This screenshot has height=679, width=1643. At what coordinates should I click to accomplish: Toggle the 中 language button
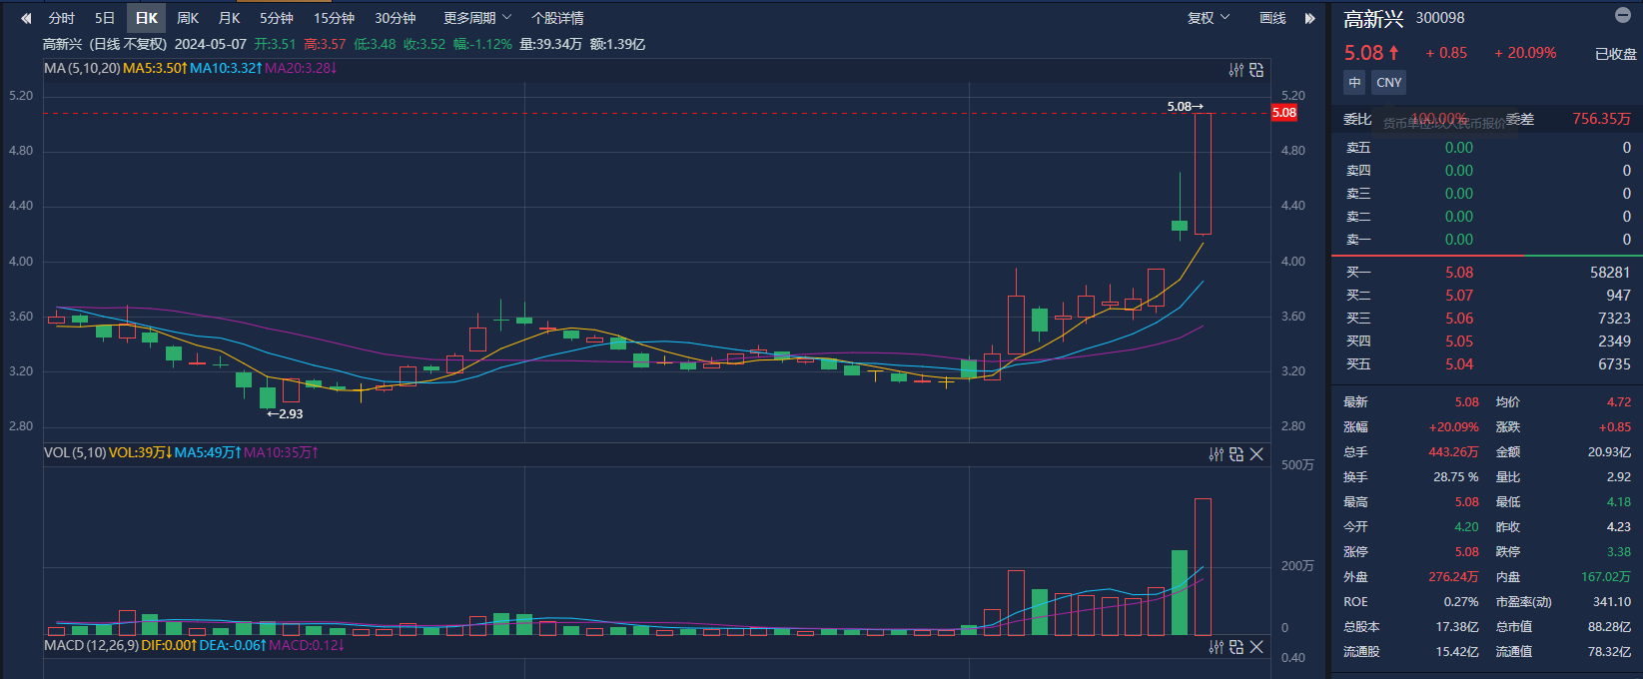click(1354, 83)
